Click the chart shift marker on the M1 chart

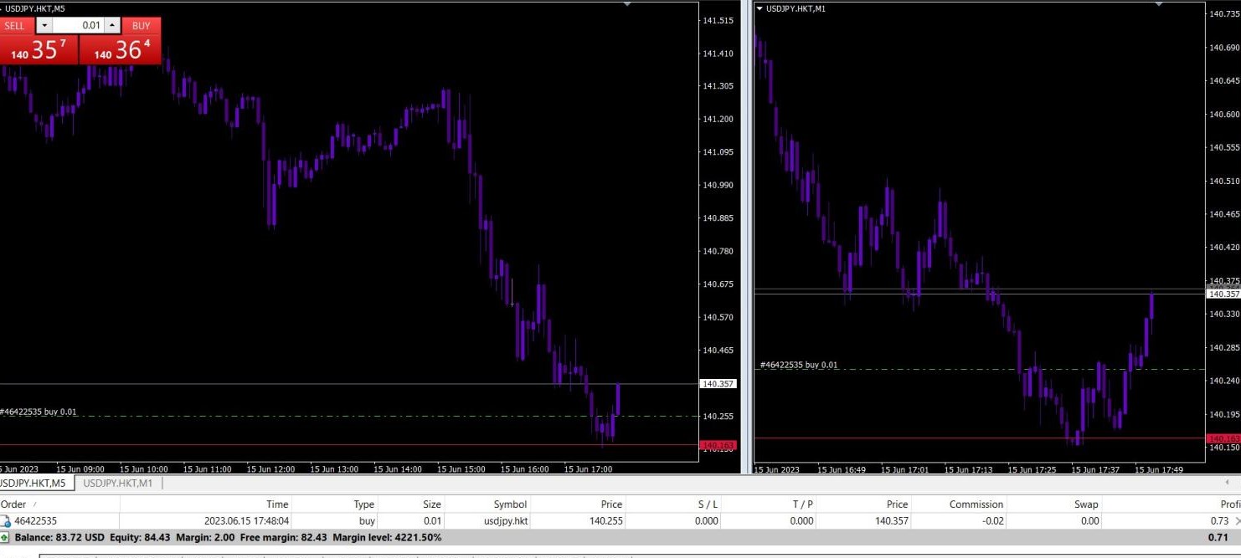coord(1159,4)
